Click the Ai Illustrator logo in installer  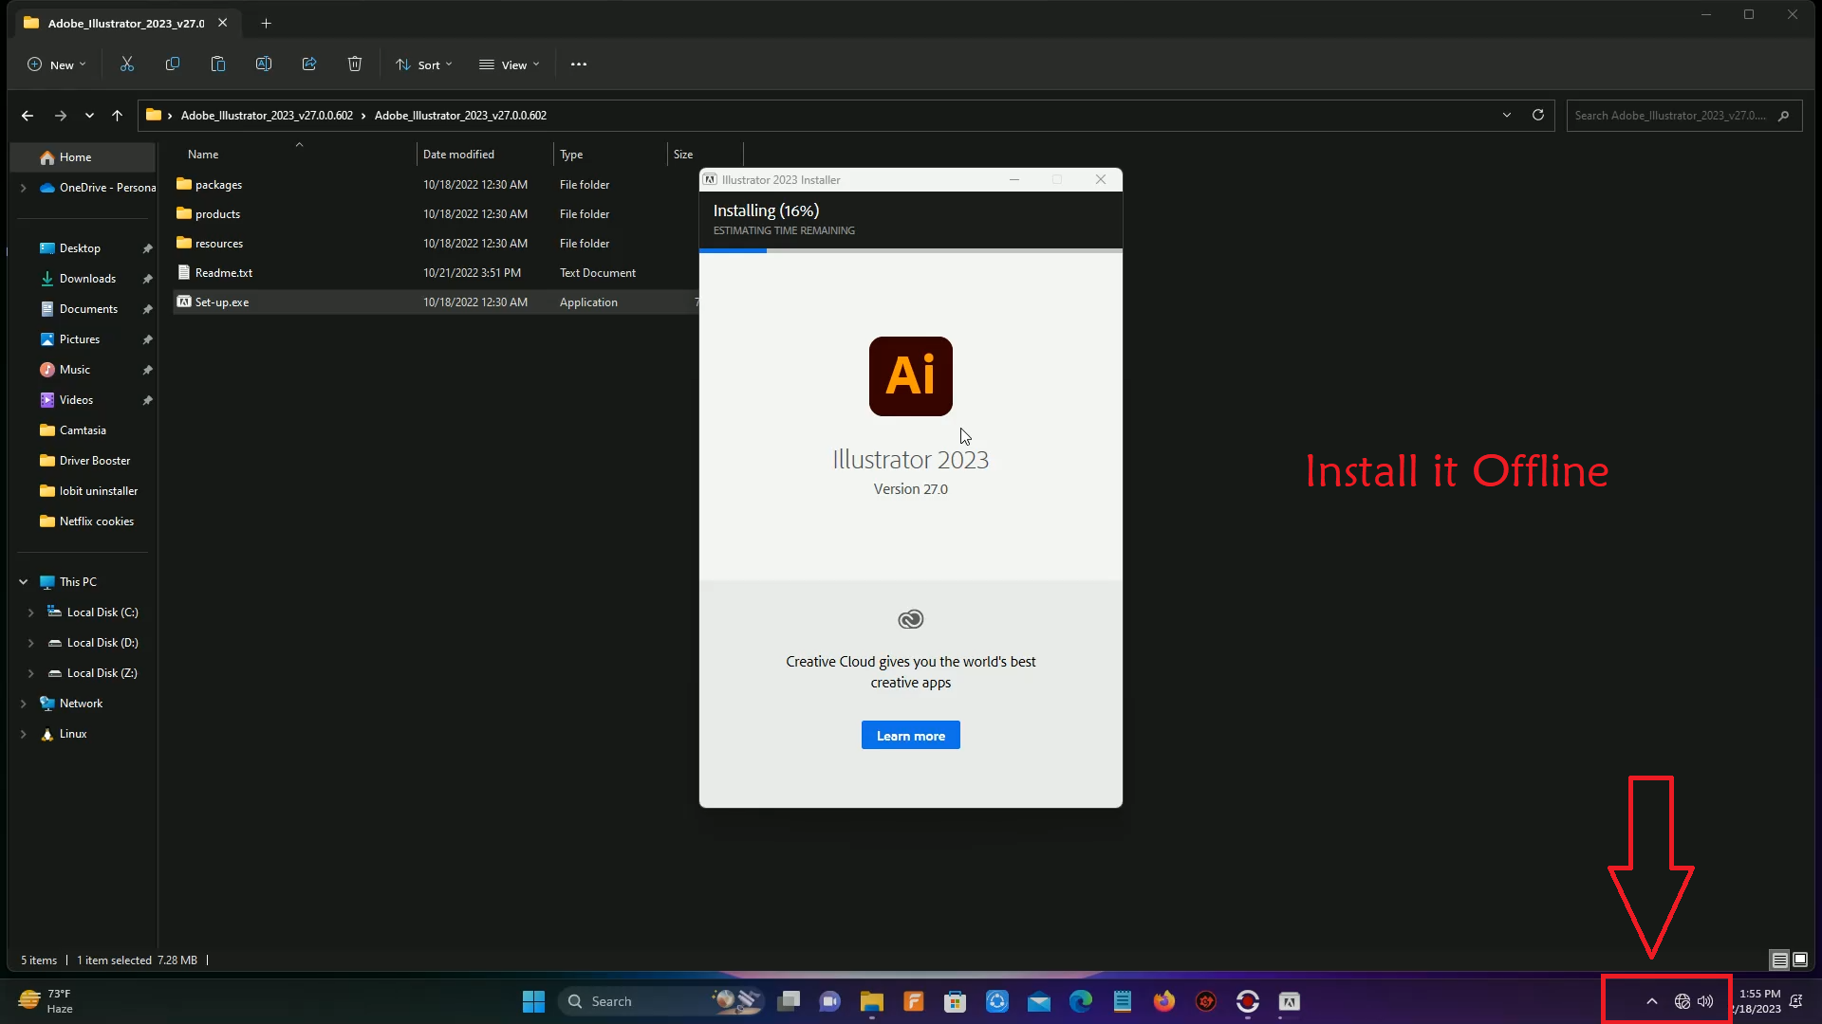tap(911, 376)
